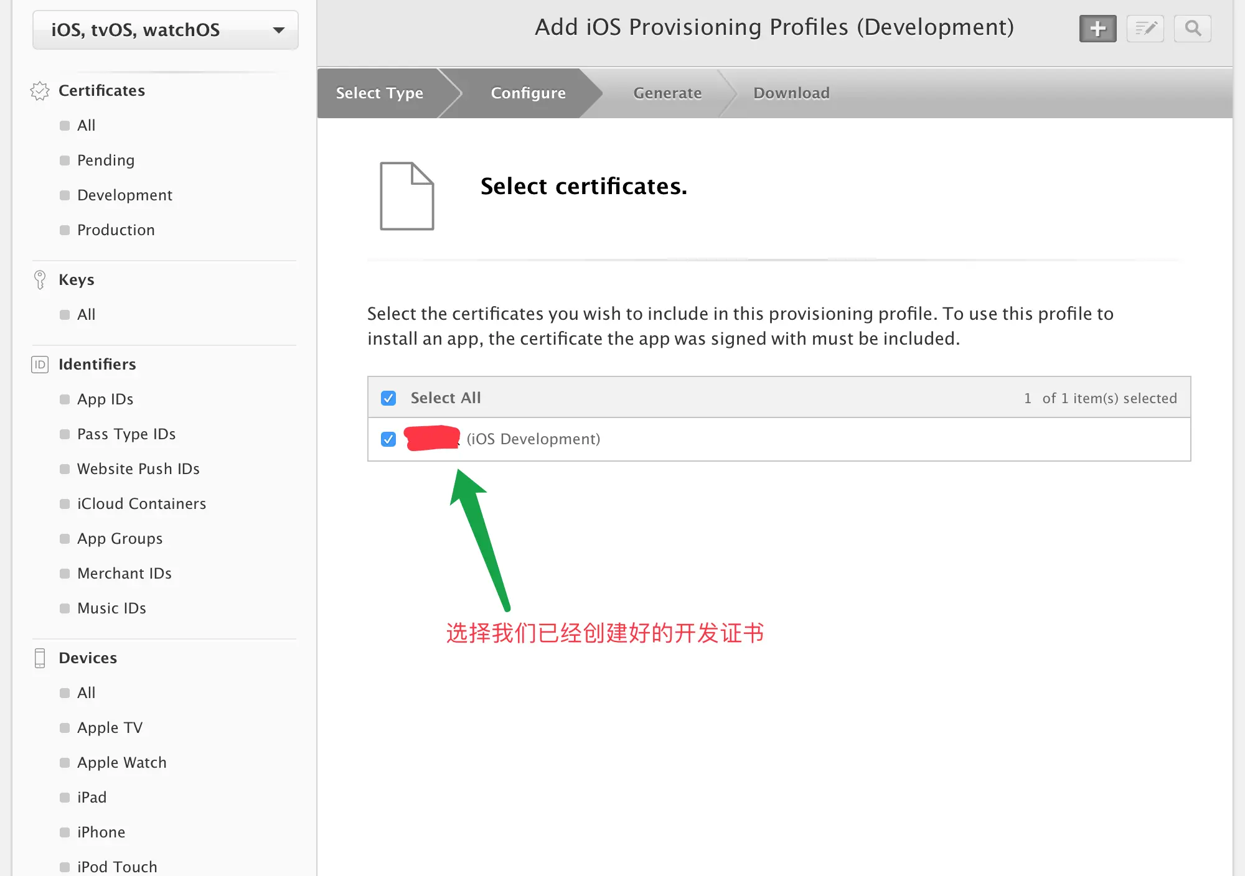Click the edit pencil icon in header

1145,29
